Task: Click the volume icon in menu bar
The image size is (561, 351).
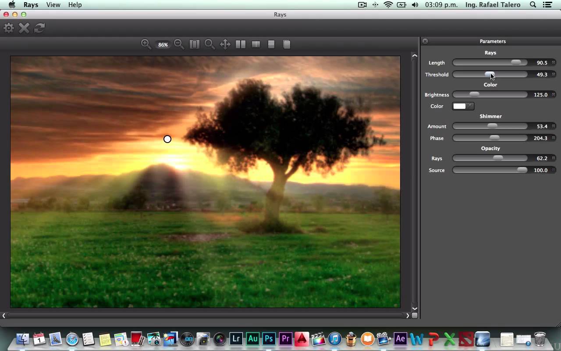Action: (x=415, y=5)
